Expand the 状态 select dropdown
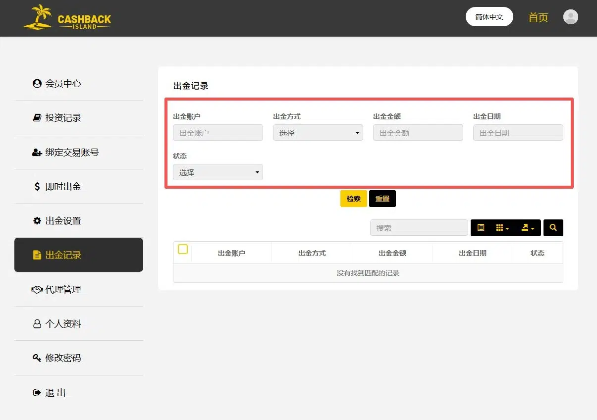 coord(218,172)
